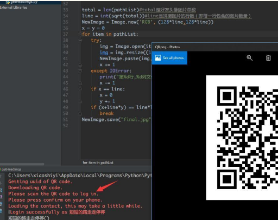
Task: Collapse the if x == line fold marker
Action: [x=80, y=89]
